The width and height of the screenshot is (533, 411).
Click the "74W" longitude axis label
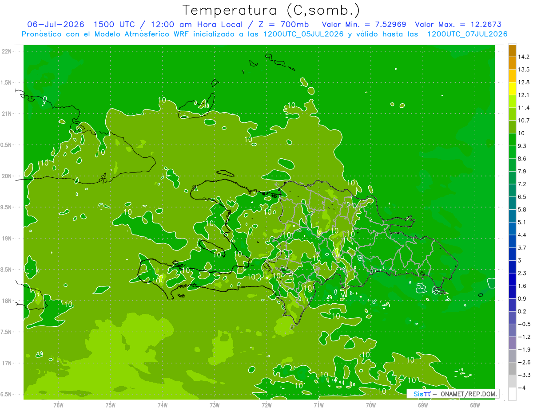(163, 405)
